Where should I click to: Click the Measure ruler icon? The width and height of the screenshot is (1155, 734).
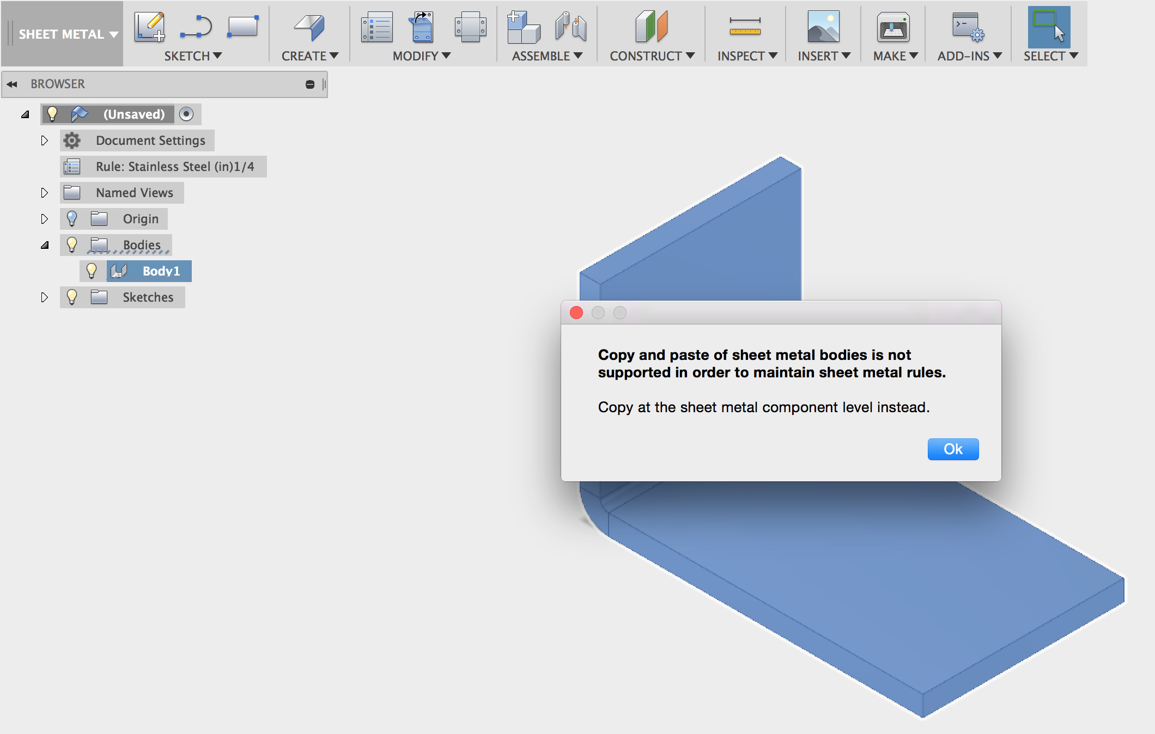click(745, 27)
